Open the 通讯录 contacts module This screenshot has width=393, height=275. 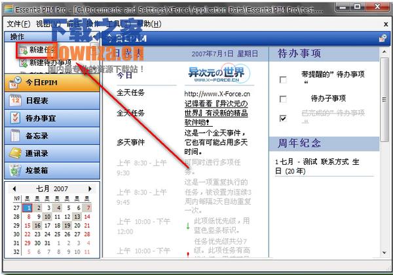tap(52, 154)
